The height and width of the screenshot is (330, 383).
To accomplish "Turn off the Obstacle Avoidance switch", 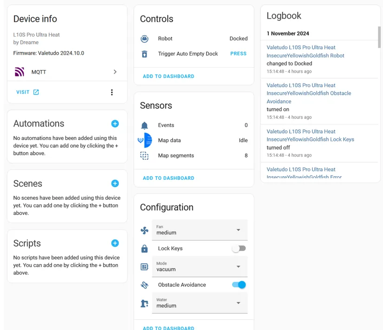I will pyautogui.click(x=239, y=285).
